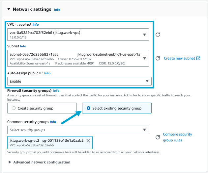
Task: Click the external link icon beside Create new subnet
Action: pyautogui.click(x=198, y=59)
